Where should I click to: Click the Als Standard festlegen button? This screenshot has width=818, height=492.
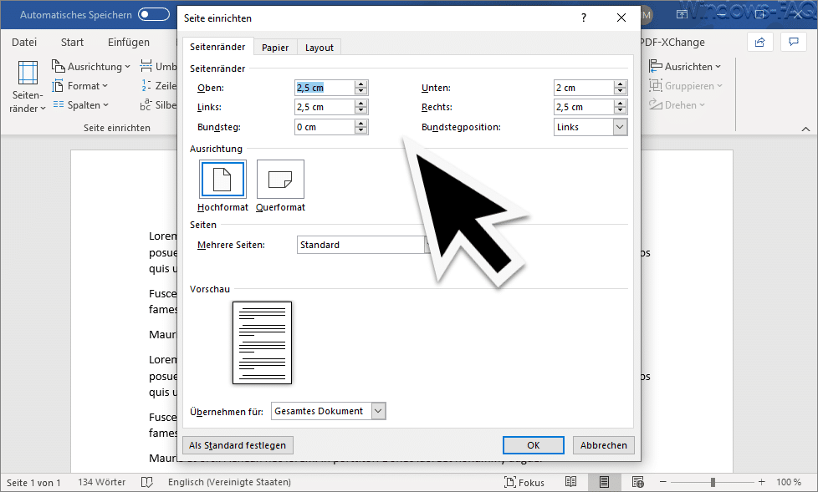coord(238,445)
